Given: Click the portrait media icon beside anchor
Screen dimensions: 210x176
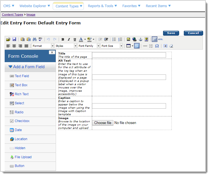Looking at the screenshot, I should [147, 39].
